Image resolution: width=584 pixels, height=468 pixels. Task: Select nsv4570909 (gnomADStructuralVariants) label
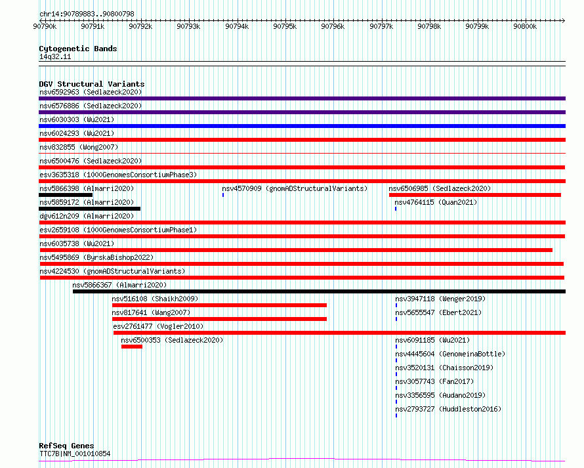295,188
